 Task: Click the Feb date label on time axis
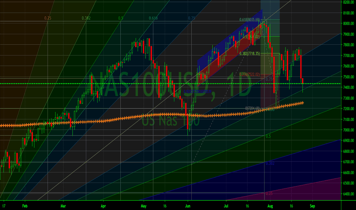click(25, 206)
